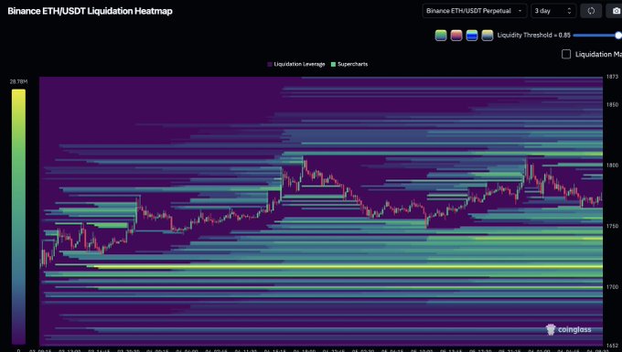Viewport: 622px width, 352px height.
Task: Toggle the Liquidation Leverage legend entry
Action: pyautogui.click(x=296, y=64)
